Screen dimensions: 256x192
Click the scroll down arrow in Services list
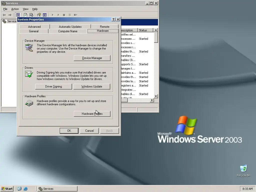click(156, 96)
